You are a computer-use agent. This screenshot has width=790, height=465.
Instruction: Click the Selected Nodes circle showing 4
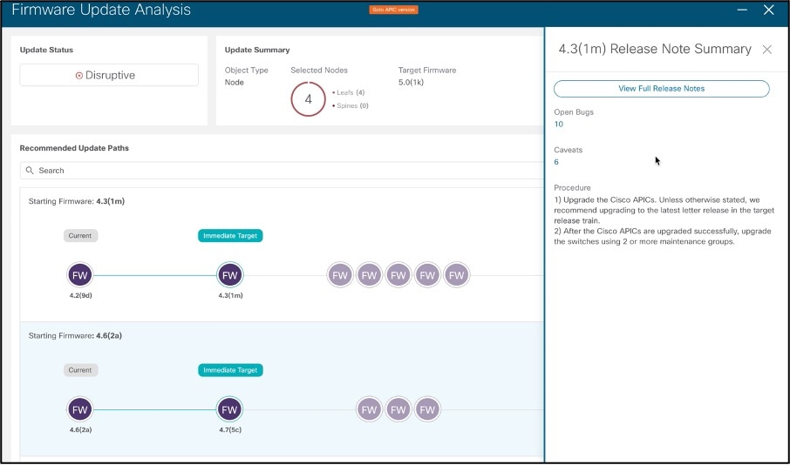point(309,99)
